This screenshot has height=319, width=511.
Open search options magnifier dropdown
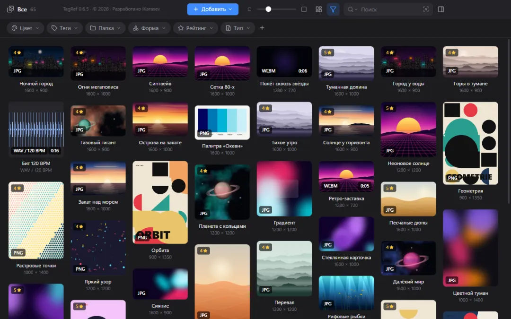point(352,9)
